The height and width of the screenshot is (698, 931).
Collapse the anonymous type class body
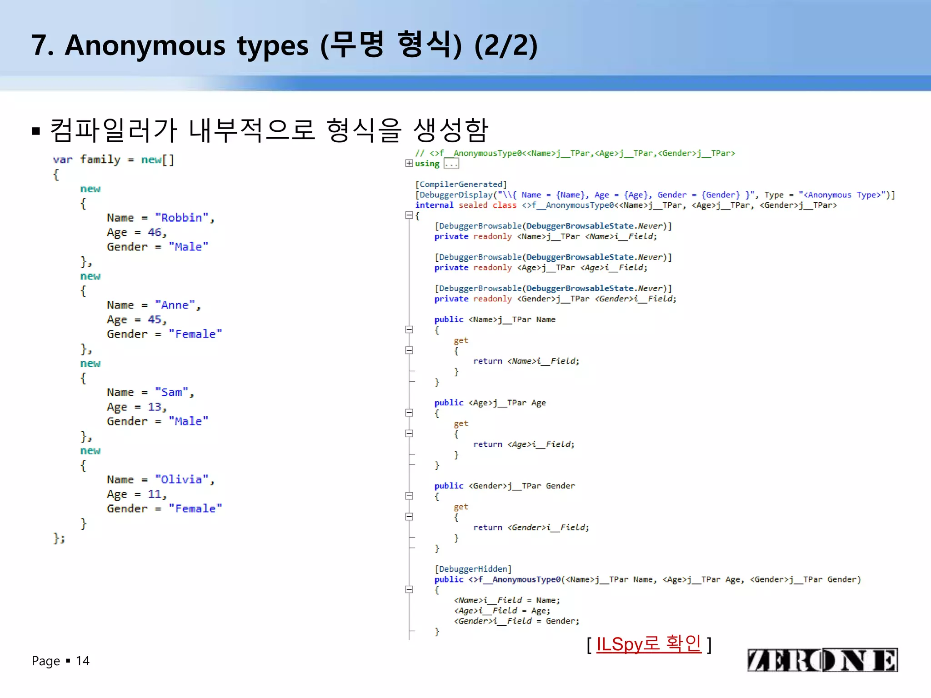pyautogui.click(x=409, y=215)
